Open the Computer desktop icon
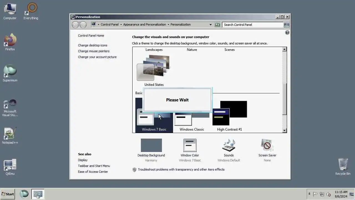The image size is (355, 200). 10,11
